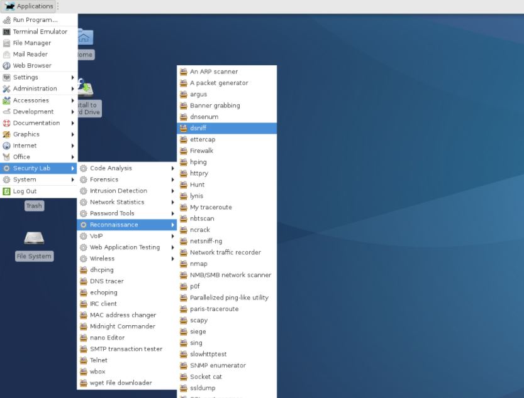Open the Office submenu

pyautogui.click(x=39, y=157)
